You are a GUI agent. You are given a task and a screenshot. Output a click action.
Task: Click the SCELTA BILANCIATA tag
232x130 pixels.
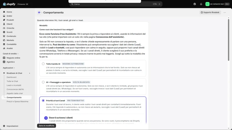click(81, 82)
